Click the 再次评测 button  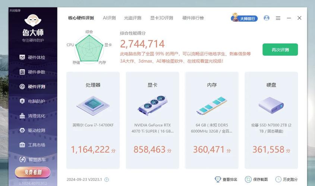[x=280, y=49]
